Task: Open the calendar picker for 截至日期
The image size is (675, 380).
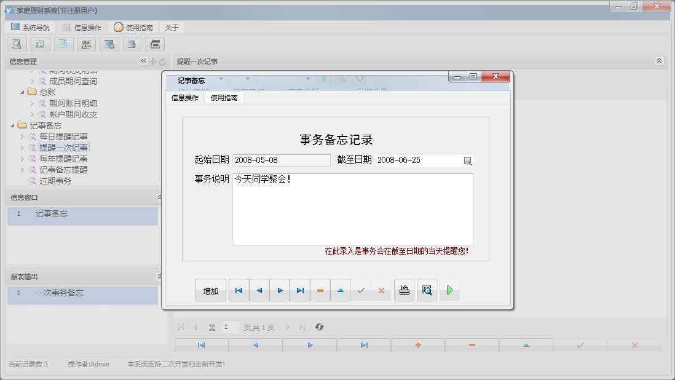Action: 468,160
